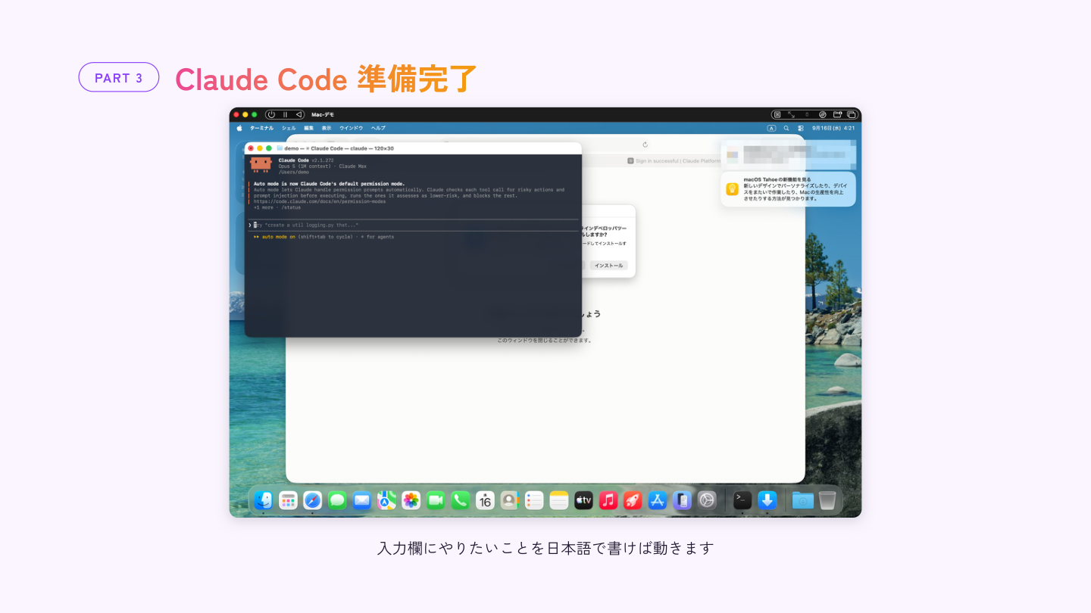Screen dimensions: 1091x613
Task: Open the code.claude.com permission-modes link
Action: pyautogui.click(x=319, y=201)
